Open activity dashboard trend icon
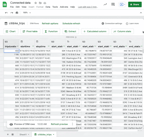The height and width of the screenshot is (137, 144). pyautogui.click(x=105, y=5)
